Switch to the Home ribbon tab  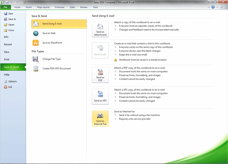click(x=17, y=7)
